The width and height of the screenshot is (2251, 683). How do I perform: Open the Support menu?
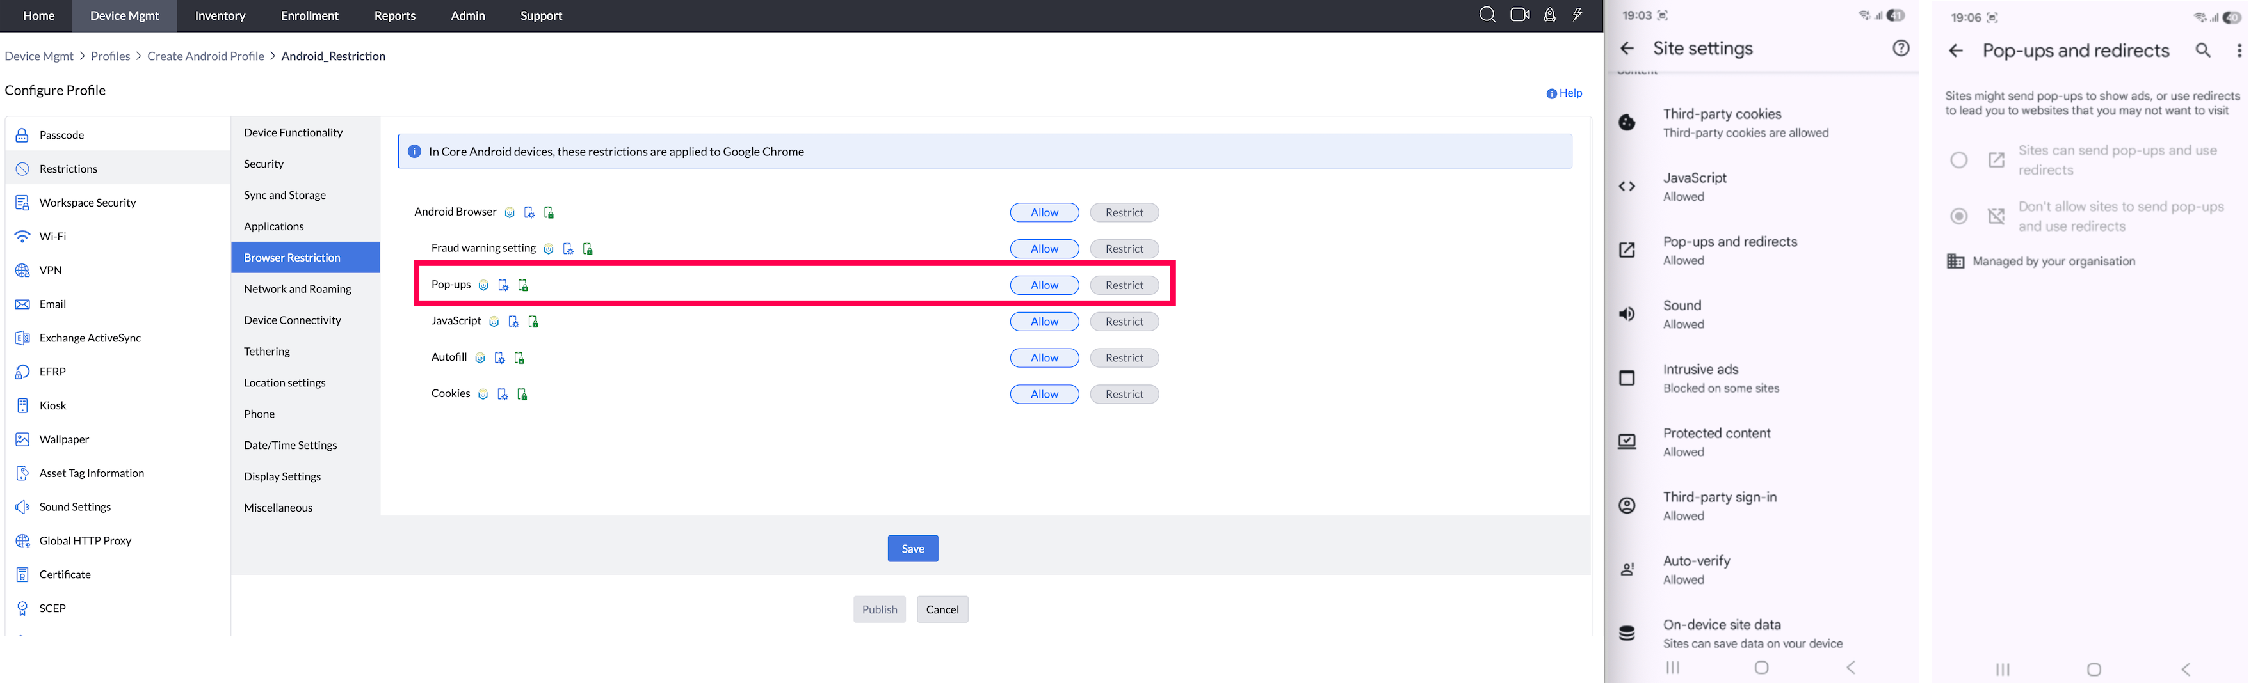[x=541, y=16]
